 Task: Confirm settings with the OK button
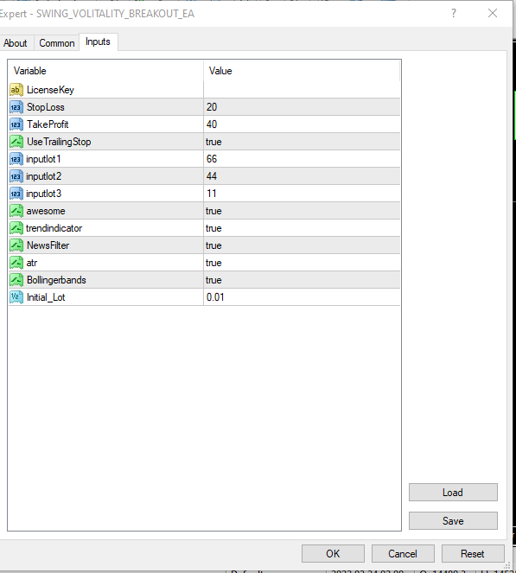(333, 554)
